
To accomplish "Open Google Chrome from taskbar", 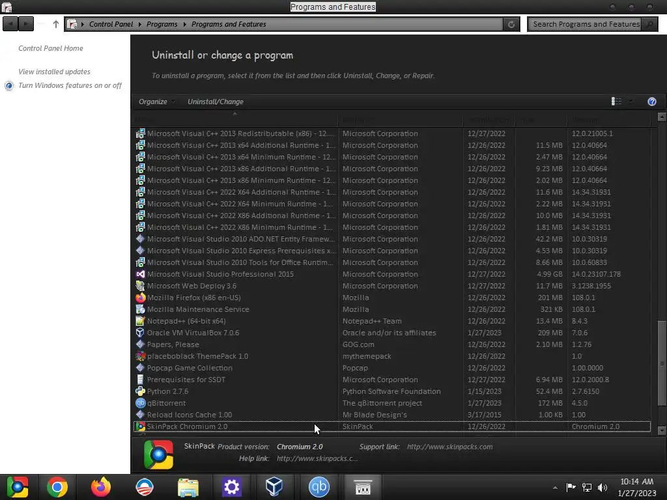I will pos(57,487).
